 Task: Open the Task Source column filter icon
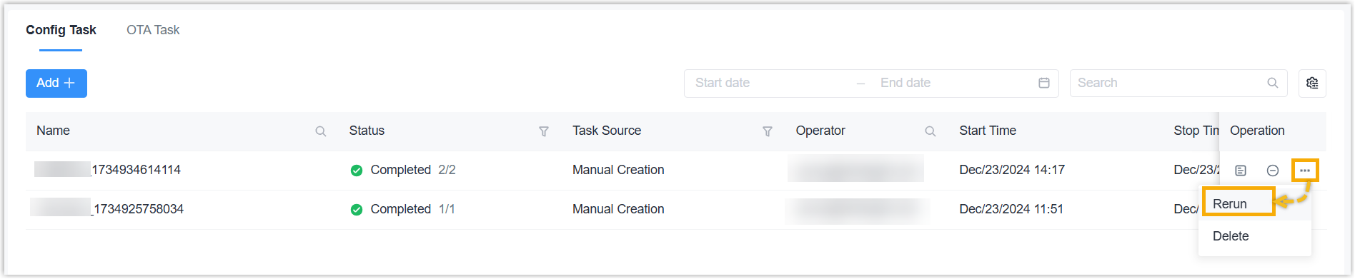pos(768,131)
